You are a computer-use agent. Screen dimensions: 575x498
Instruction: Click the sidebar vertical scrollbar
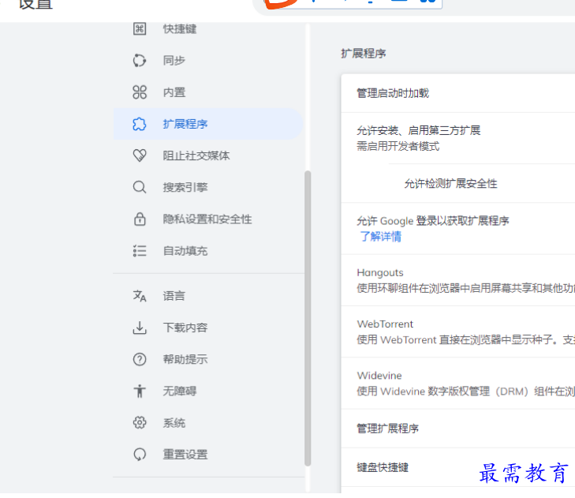(x=308, y=319)
